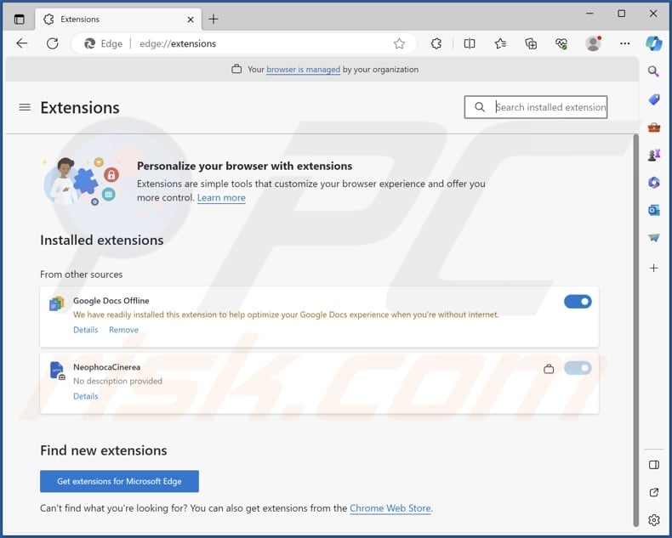Click the 'Find new extensions' heading
Image resolution: width=672 pixels, height=538 pixels.
pos(103,450)
